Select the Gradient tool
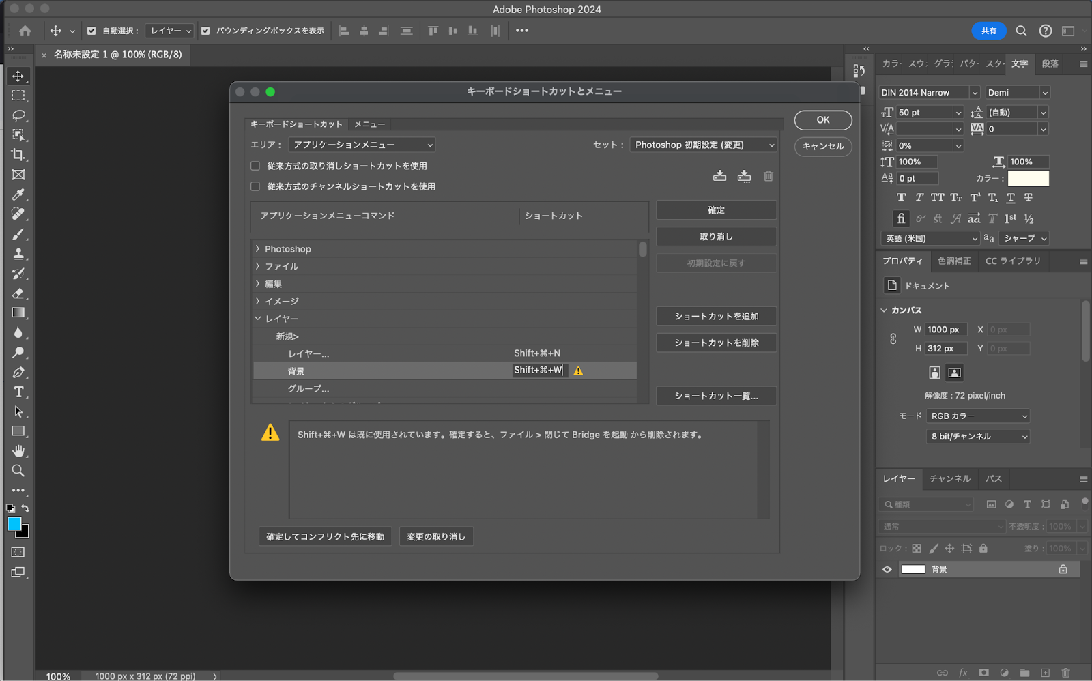1092x681 pixels. (18, 313)
